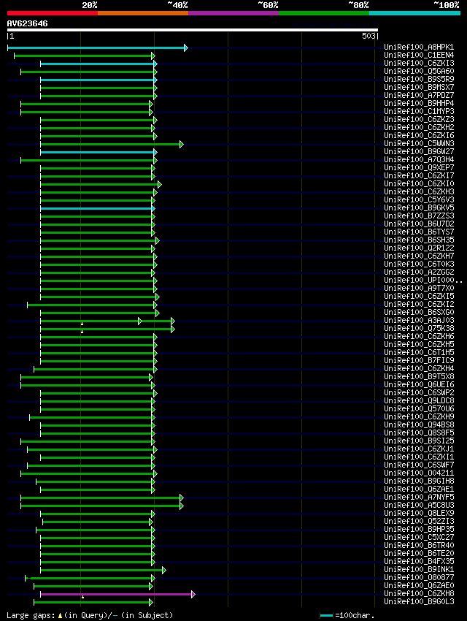Select the UniRef100_Q8LEX9 label
The image size is (467, 621).
[x=419, y=514]
